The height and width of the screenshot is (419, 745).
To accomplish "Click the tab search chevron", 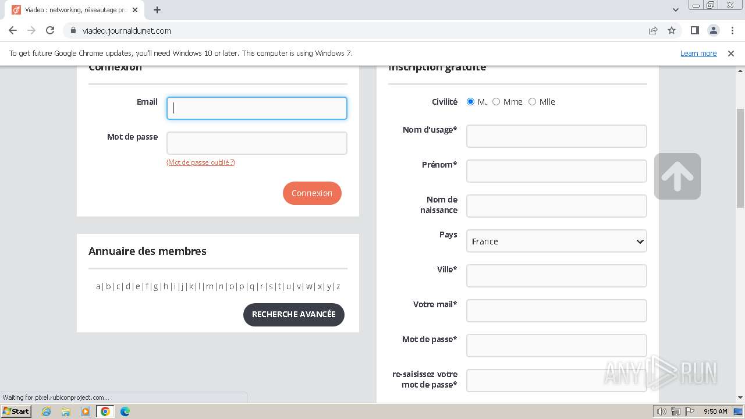I will coord(676,10).
